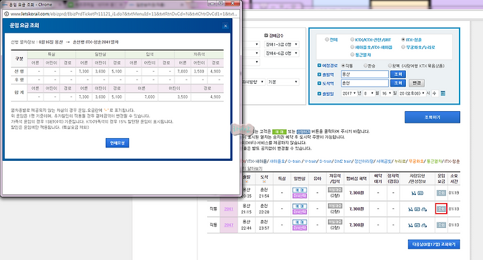Click the 7,300원 fare in the train 2041 row

pos(357,209)
